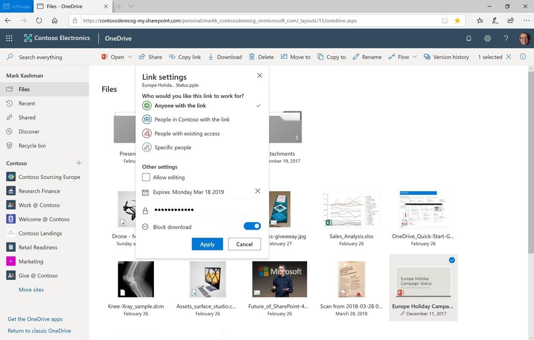Select Anyone with the link option
This screenshot has width=534, height=340.
pos(202,105)
